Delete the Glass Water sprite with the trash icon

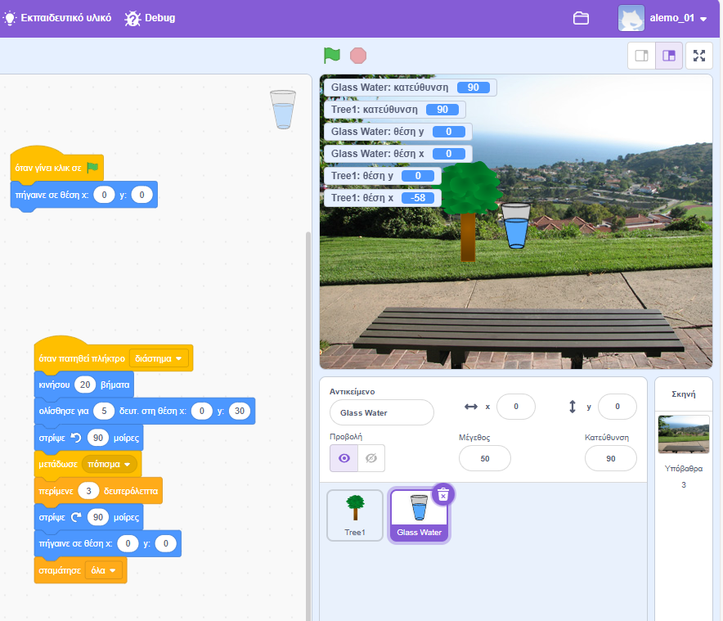coord(442,494)
